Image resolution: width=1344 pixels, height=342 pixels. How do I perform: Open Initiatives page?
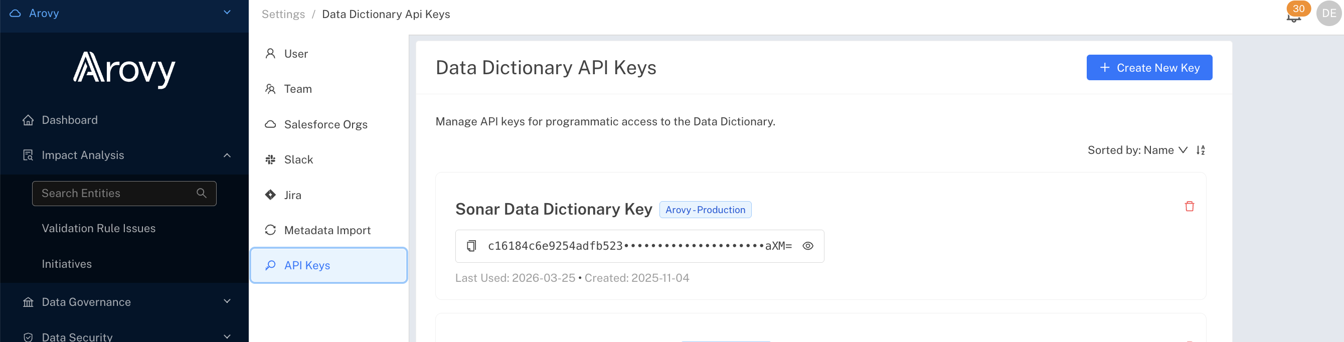(67, 264)
